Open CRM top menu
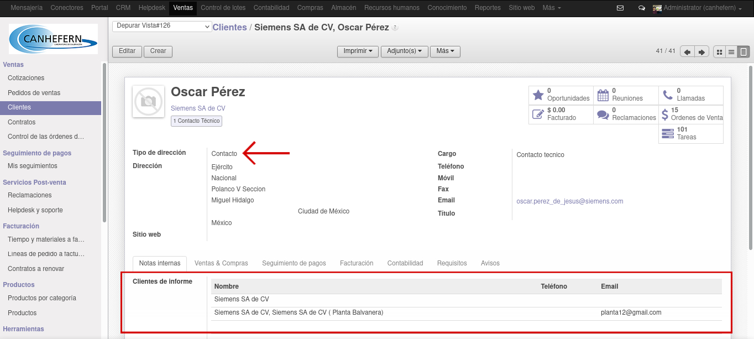 pos(123,8)
